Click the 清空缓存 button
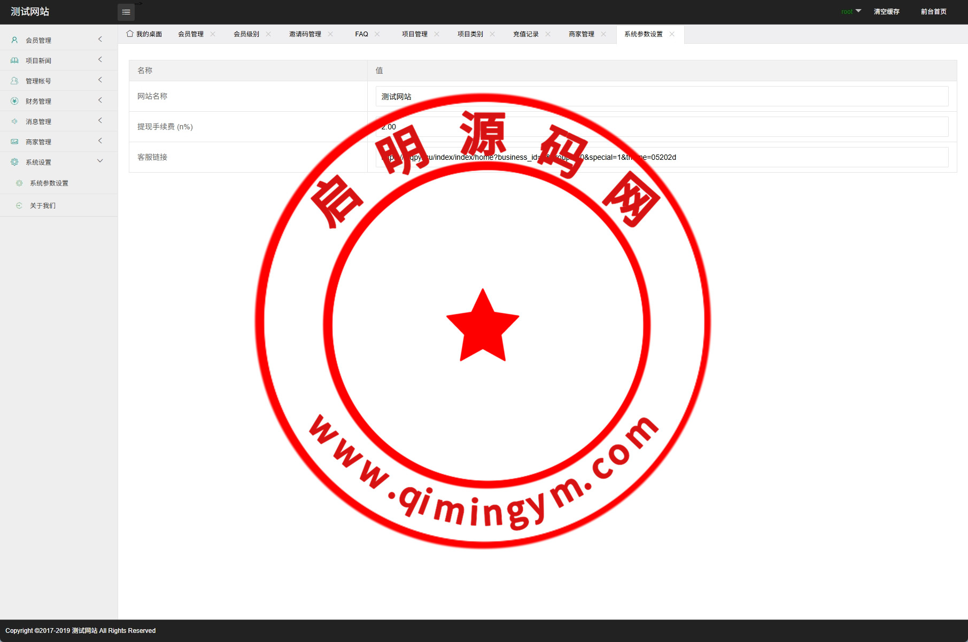The image size is (968, 642). [886, 12]
